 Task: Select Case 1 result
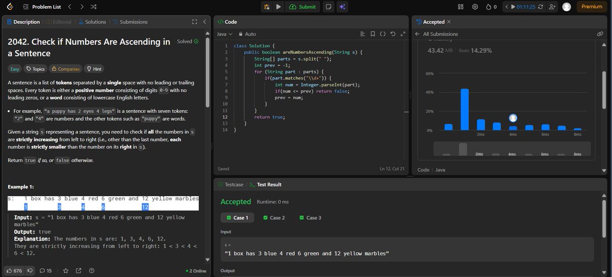237,218
